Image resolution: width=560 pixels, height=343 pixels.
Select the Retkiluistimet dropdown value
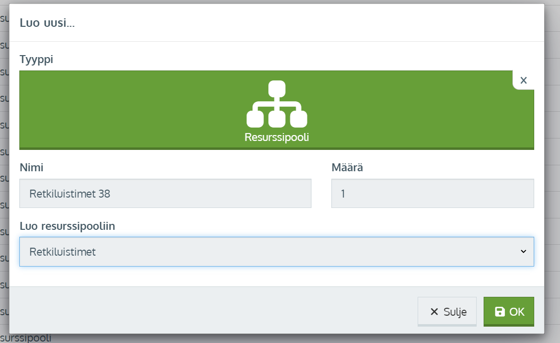point(62,252)
